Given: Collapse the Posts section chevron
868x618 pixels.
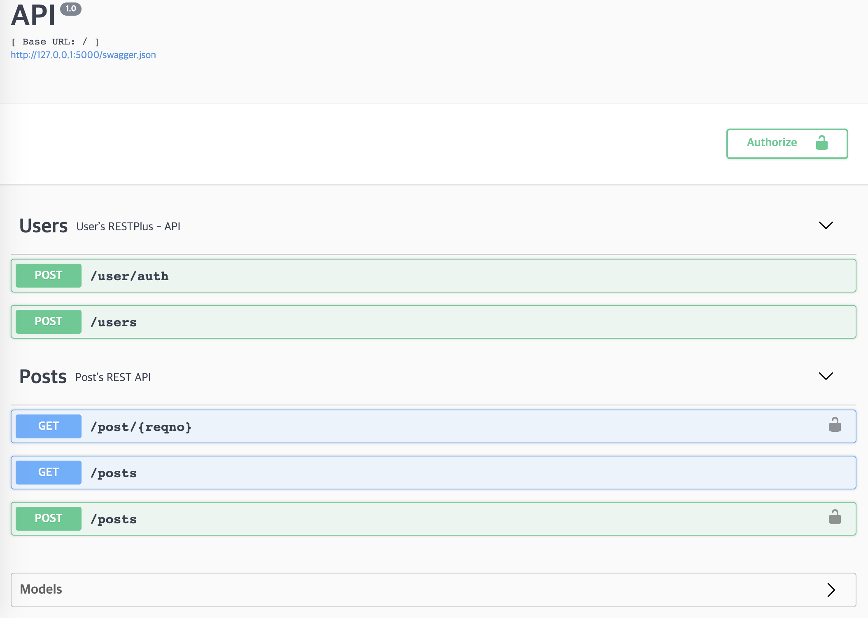Looking at the screenshot, I should pyautogui.click(x=826, y=376).
